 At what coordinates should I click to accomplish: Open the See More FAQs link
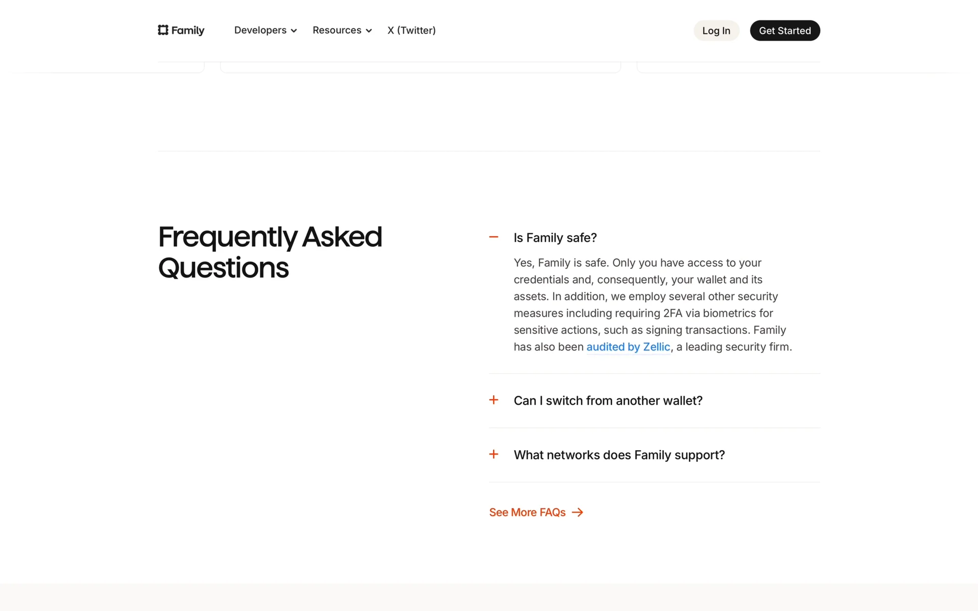tap(527, 512)
